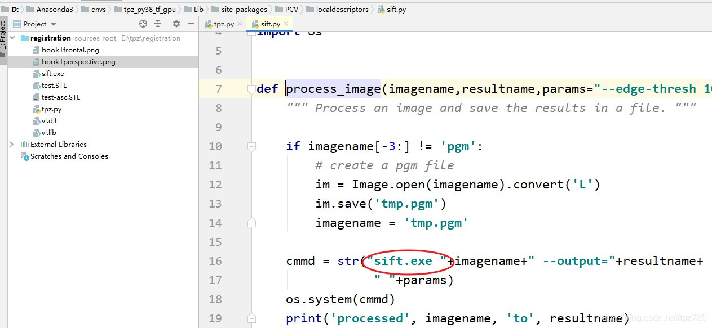Click 'sources root' label beside registration

click(x=96, y=38)
